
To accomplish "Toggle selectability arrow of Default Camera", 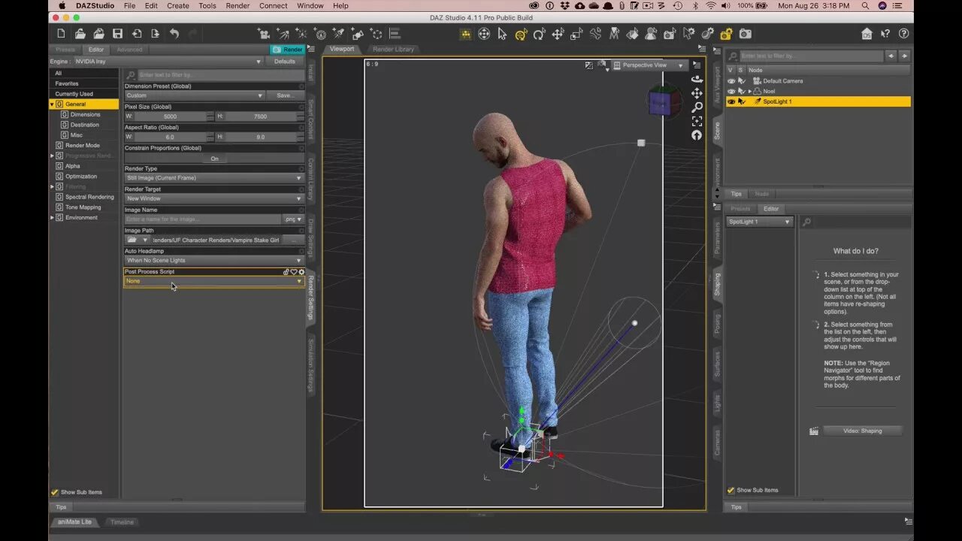I will [741, 81].
